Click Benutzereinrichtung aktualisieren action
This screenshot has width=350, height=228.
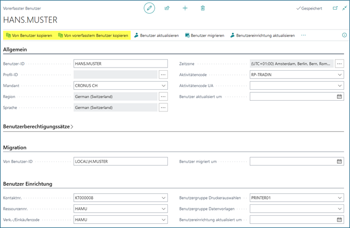click(262, 35)
